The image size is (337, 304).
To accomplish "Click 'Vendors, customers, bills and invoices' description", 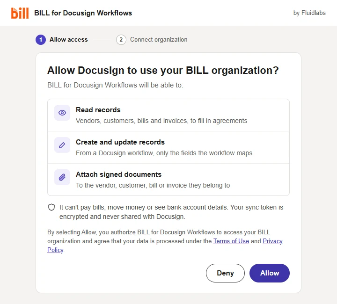I will point(161,121).
